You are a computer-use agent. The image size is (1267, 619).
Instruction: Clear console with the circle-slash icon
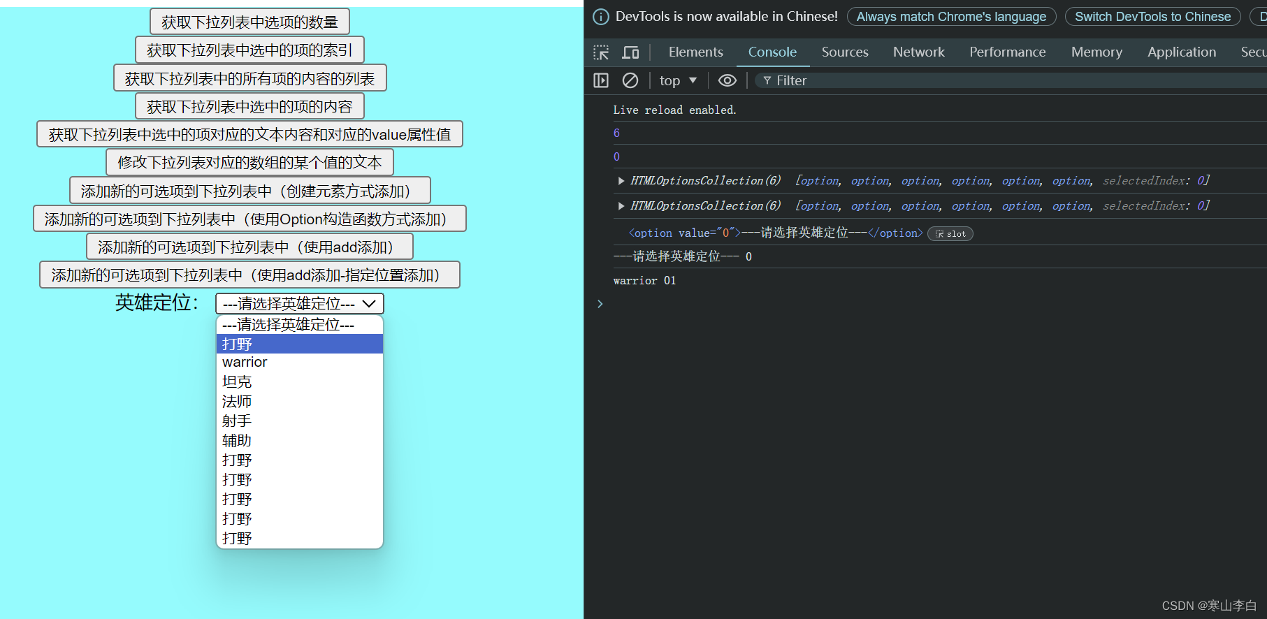pyautogui.click(x=630, y=80)
